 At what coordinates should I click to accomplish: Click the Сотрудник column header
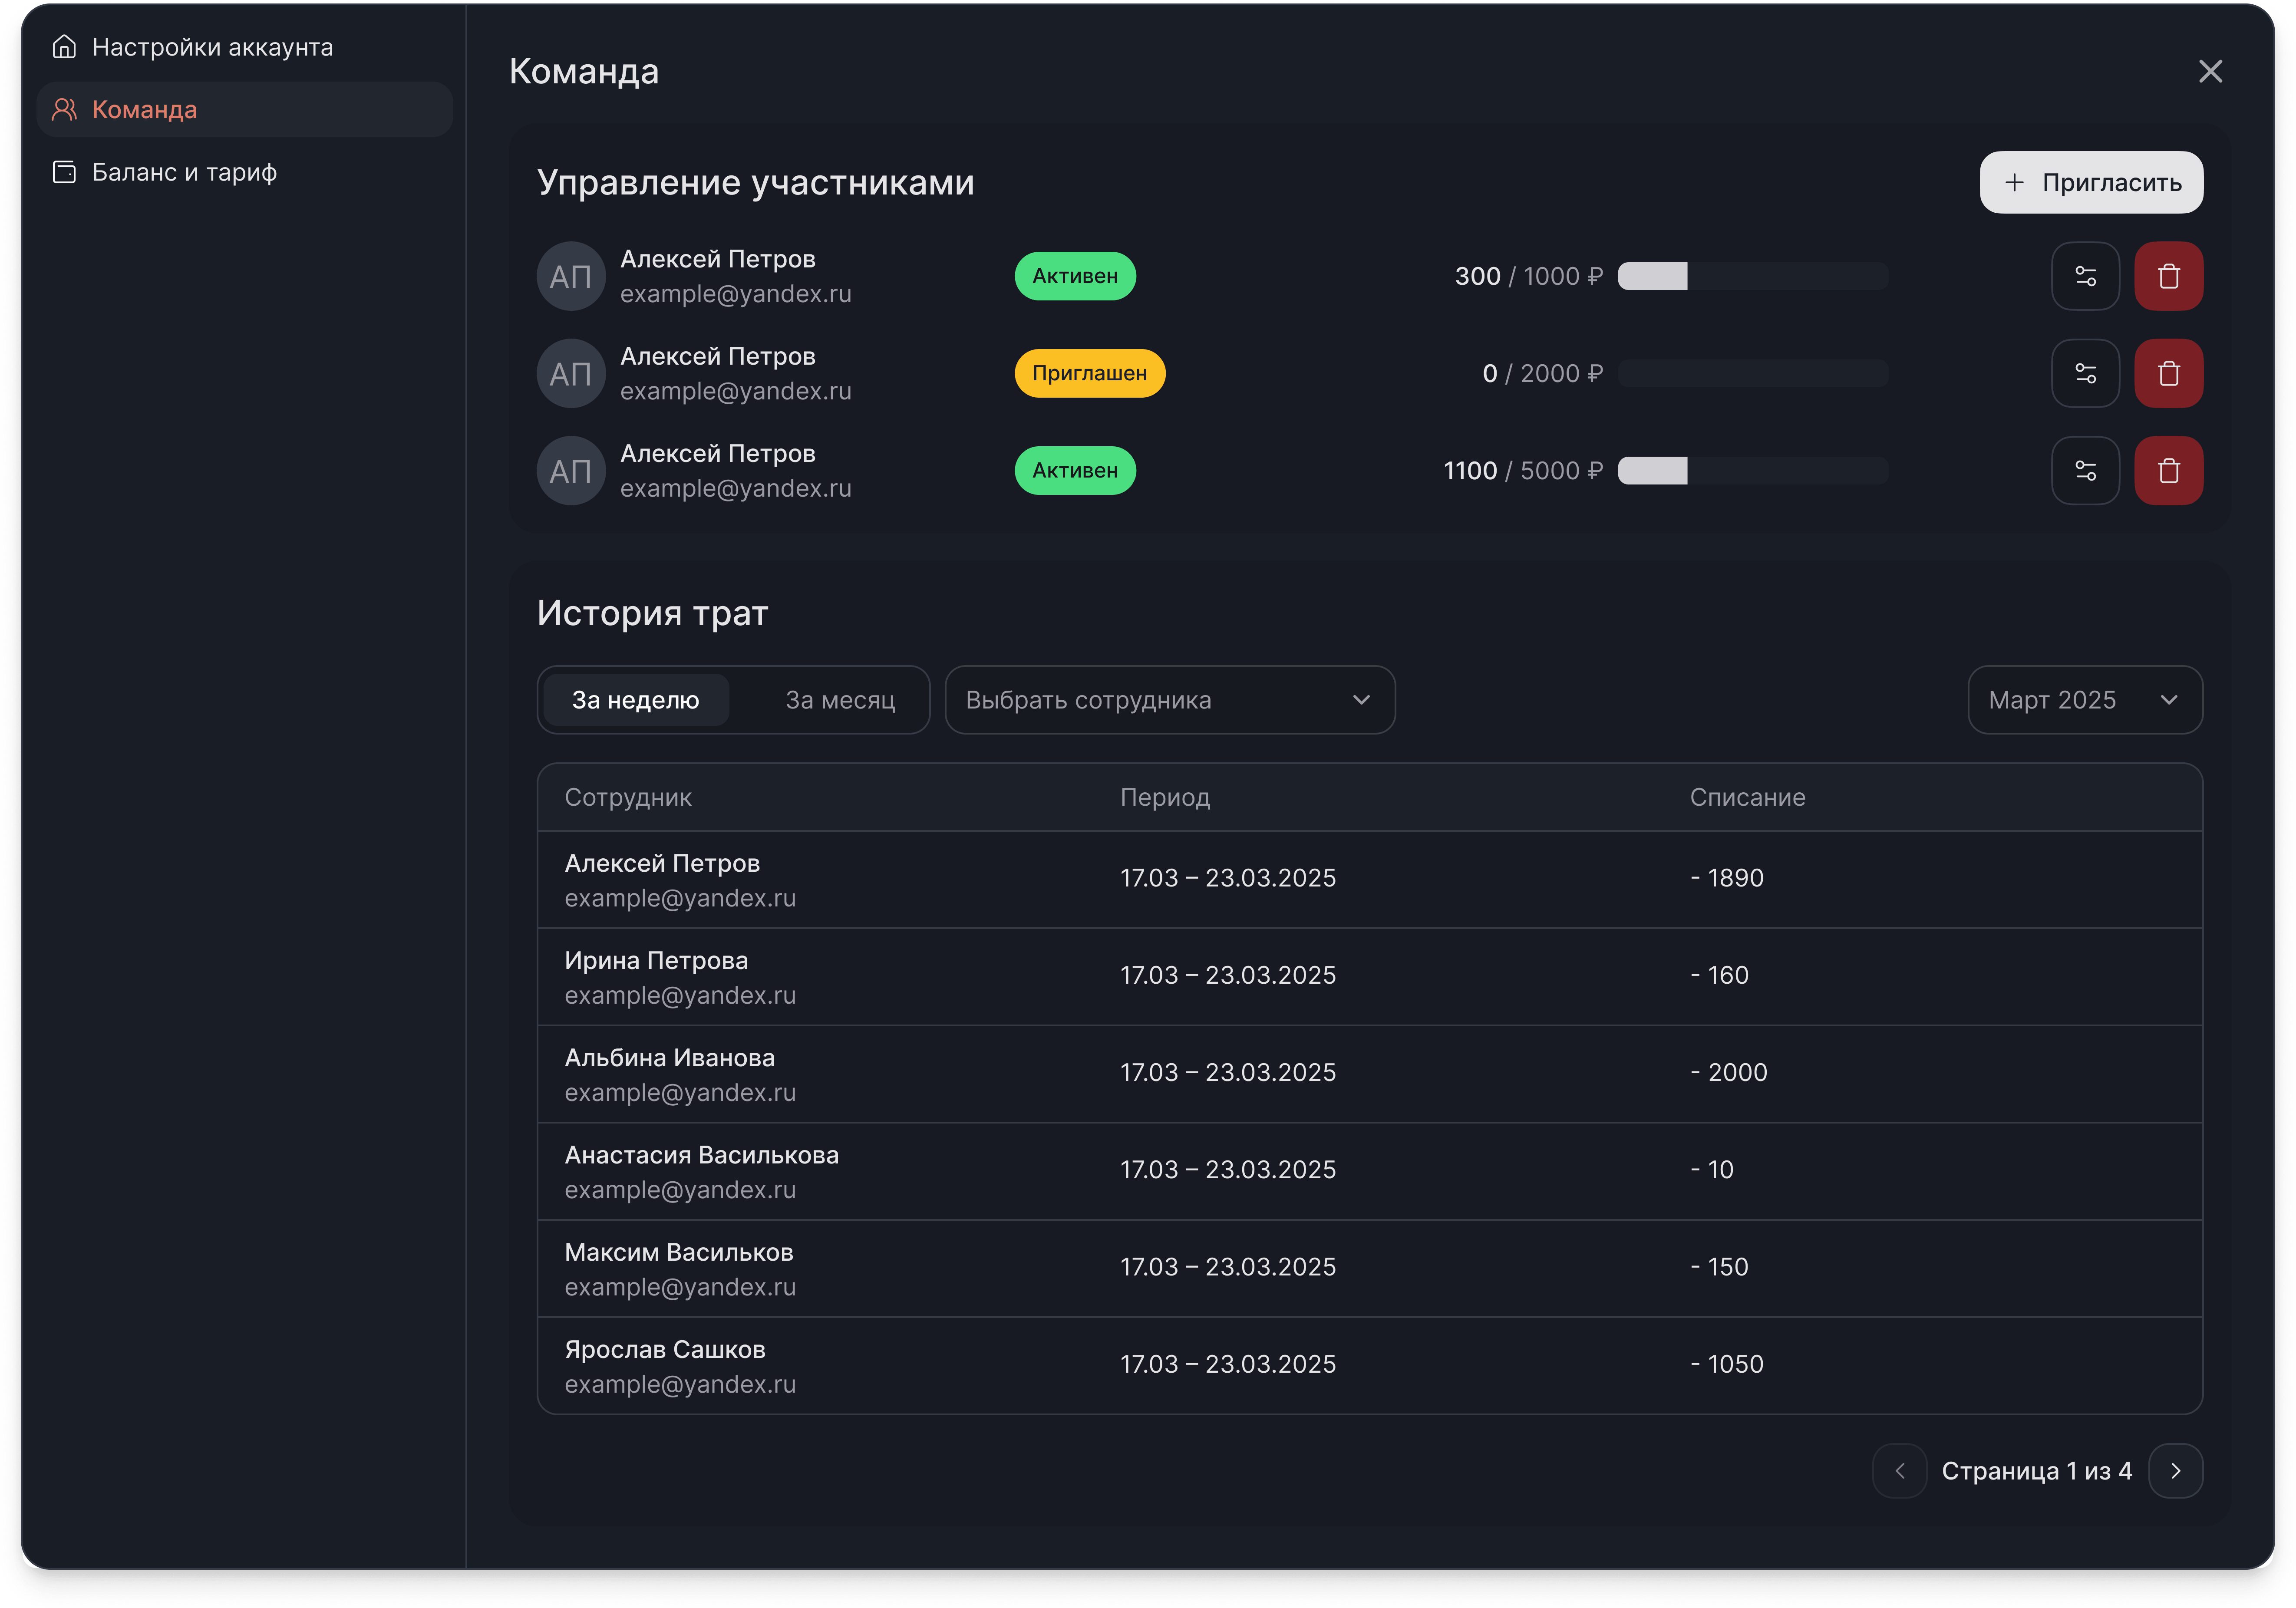pos(628,797)
